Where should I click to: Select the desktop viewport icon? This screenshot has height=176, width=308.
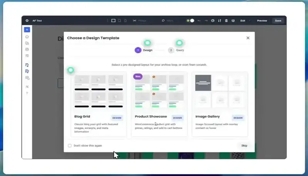(x=113, y=20)
